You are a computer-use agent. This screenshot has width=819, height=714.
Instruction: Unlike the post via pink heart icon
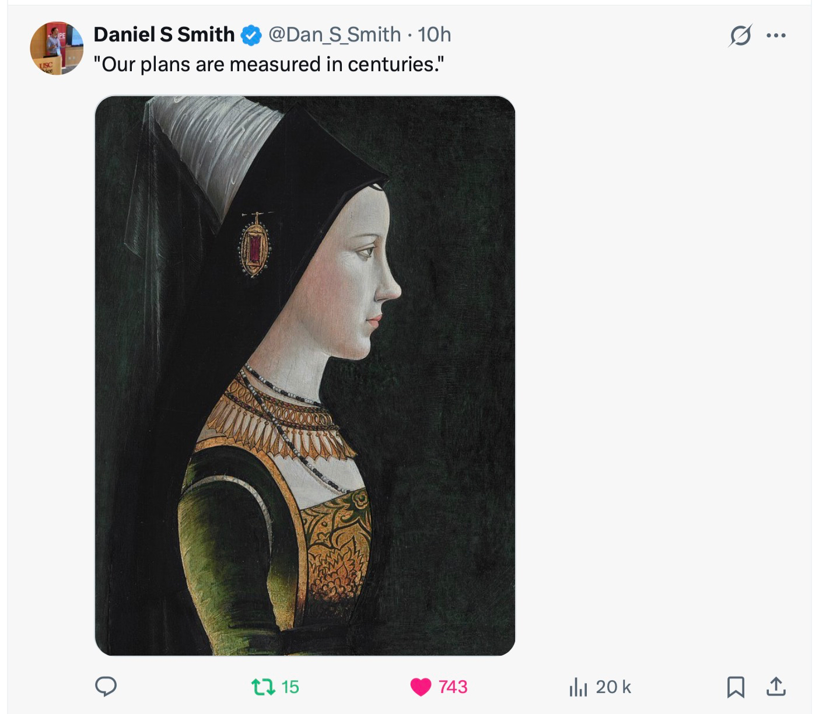click(x=421, y=687)
